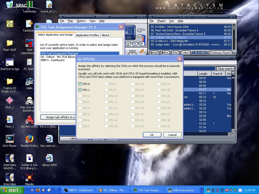Open the sound_of_n... desktop file
This screenshot has width=259, height=194.
pyautogui.click(x=49, y=7)
